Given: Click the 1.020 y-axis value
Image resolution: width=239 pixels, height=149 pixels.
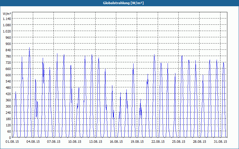Looking at the screenshot, I should click(7, 31).
